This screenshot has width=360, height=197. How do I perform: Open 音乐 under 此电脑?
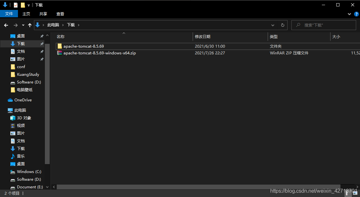tap(21, 156)
